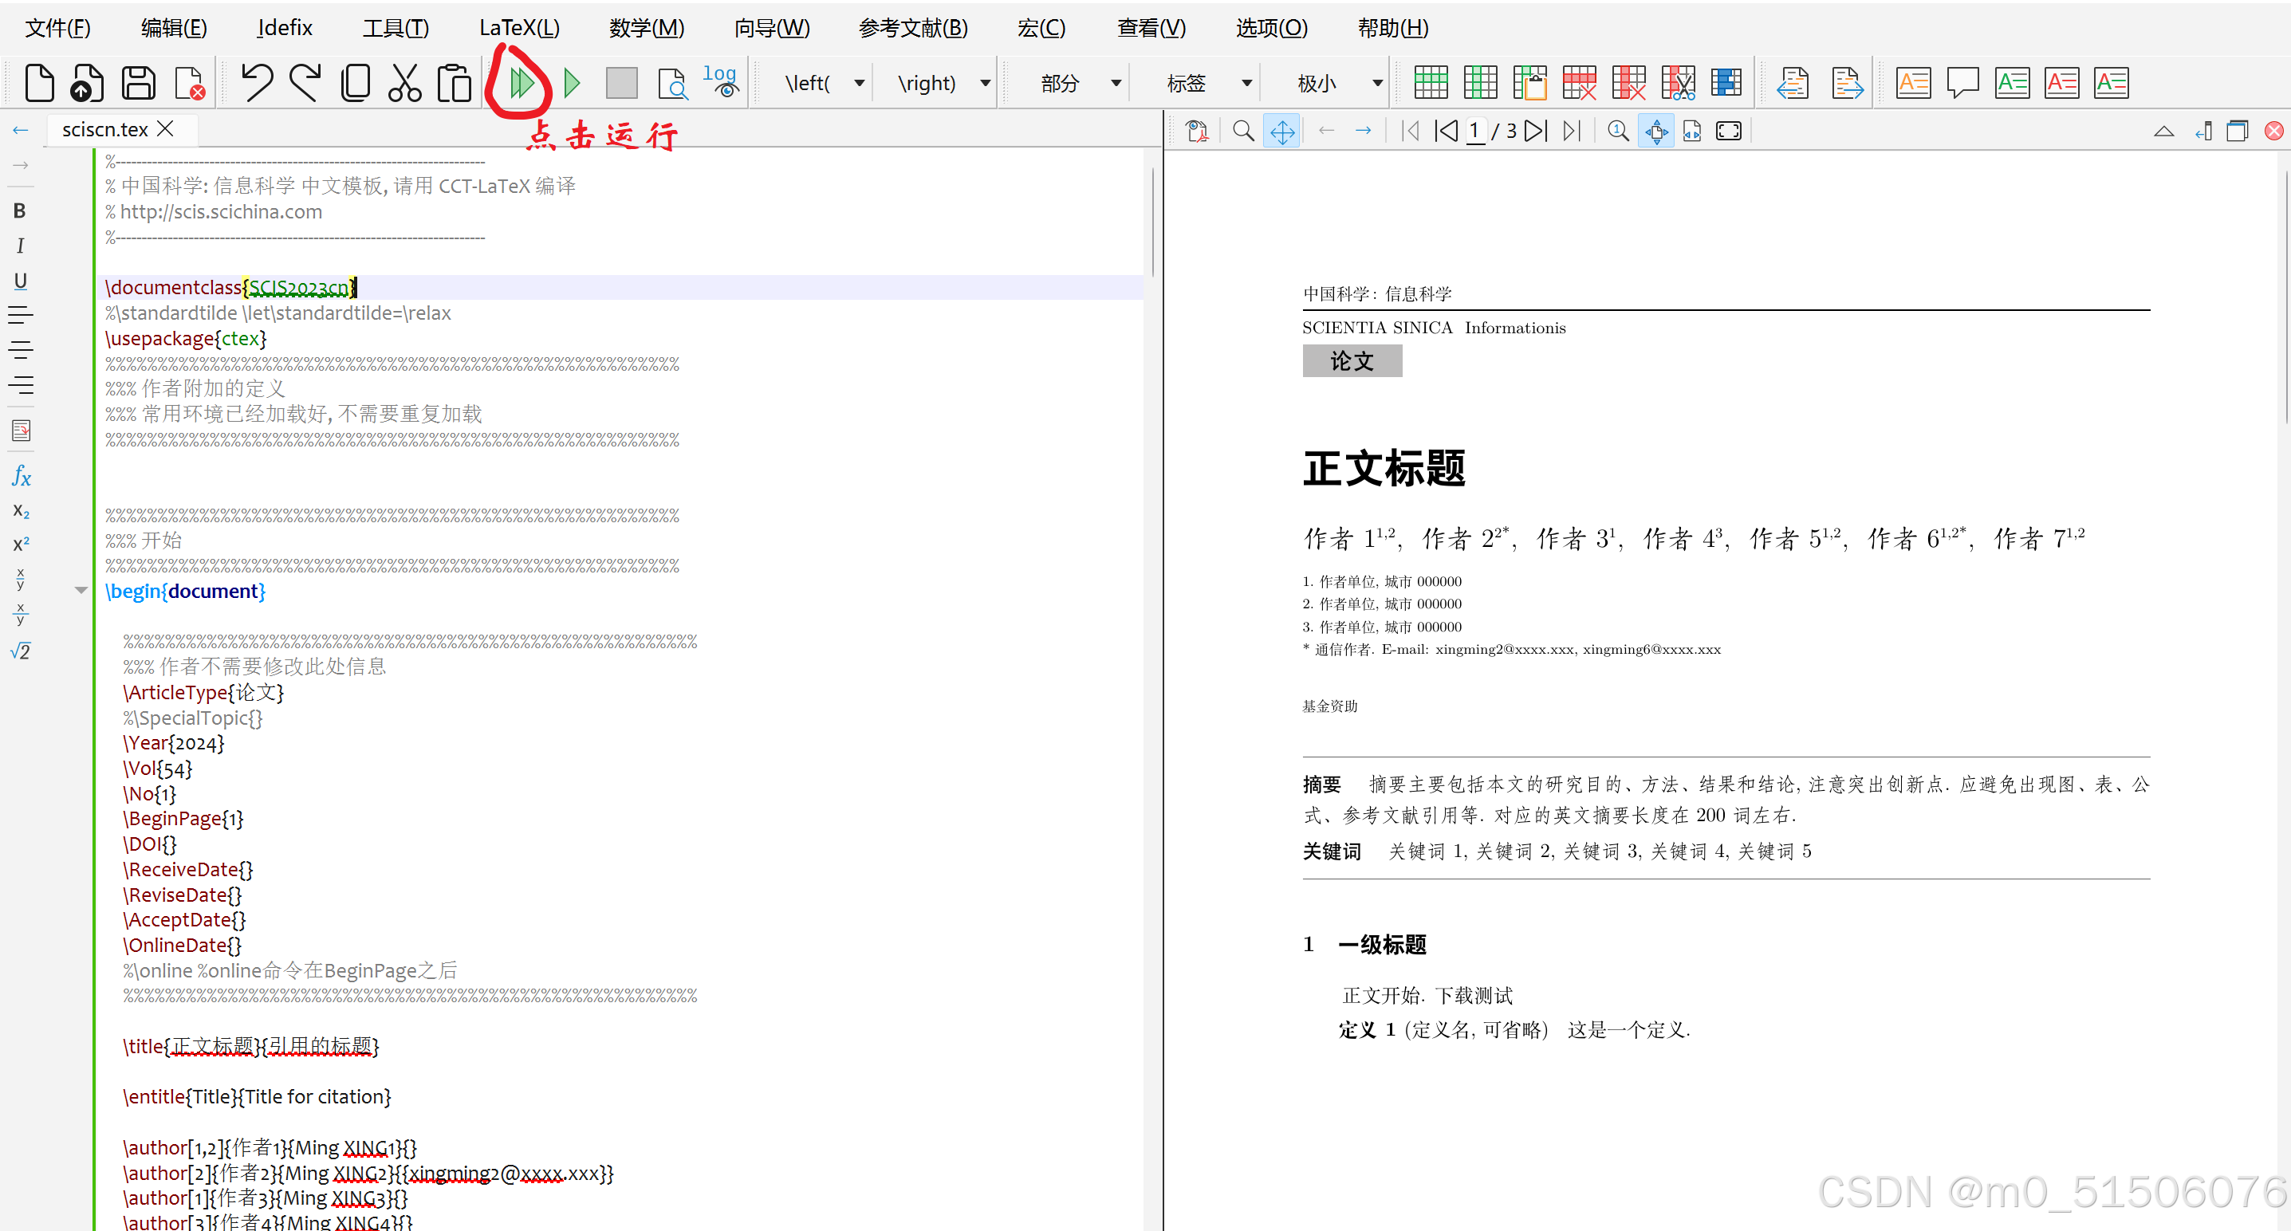Open the 参考文献(B) menu
The image size is (2291, 1231).
(x=912, y=28)
